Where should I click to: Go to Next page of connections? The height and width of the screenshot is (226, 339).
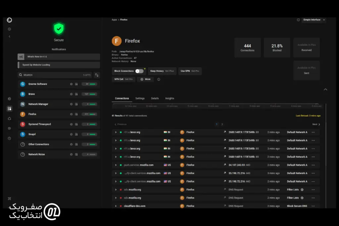[x=316, y=124]
